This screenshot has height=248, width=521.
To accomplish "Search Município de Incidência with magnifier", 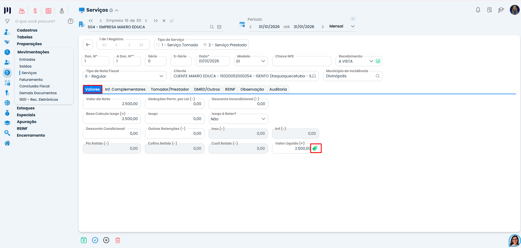I will pyautogui.click(x=378, y=76).
